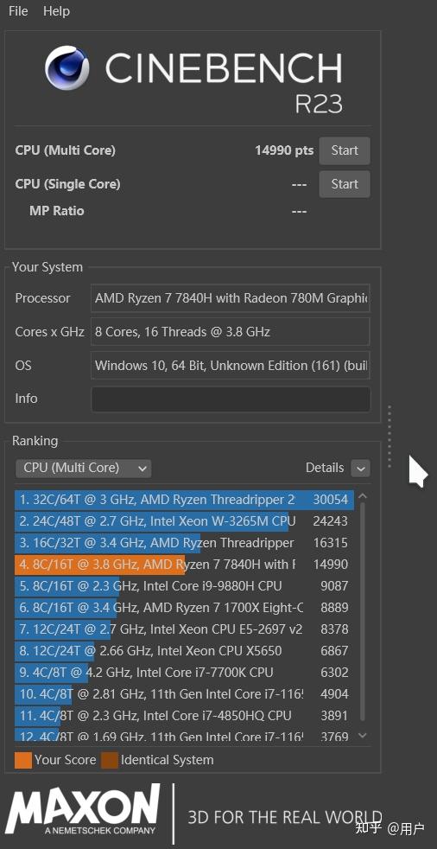Expand the Details chevron button
437x849 pixels.
pos(361,469)
